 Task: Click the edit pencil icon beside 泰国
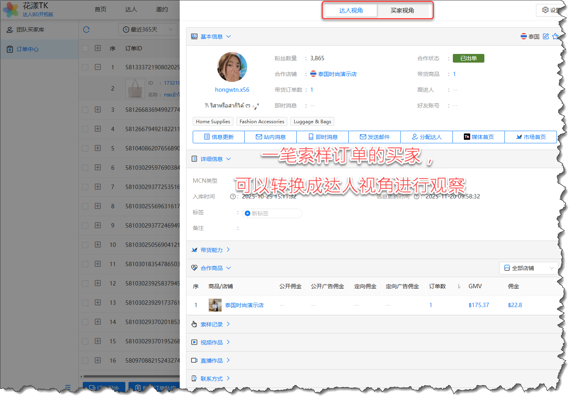[x=546, y=37]
